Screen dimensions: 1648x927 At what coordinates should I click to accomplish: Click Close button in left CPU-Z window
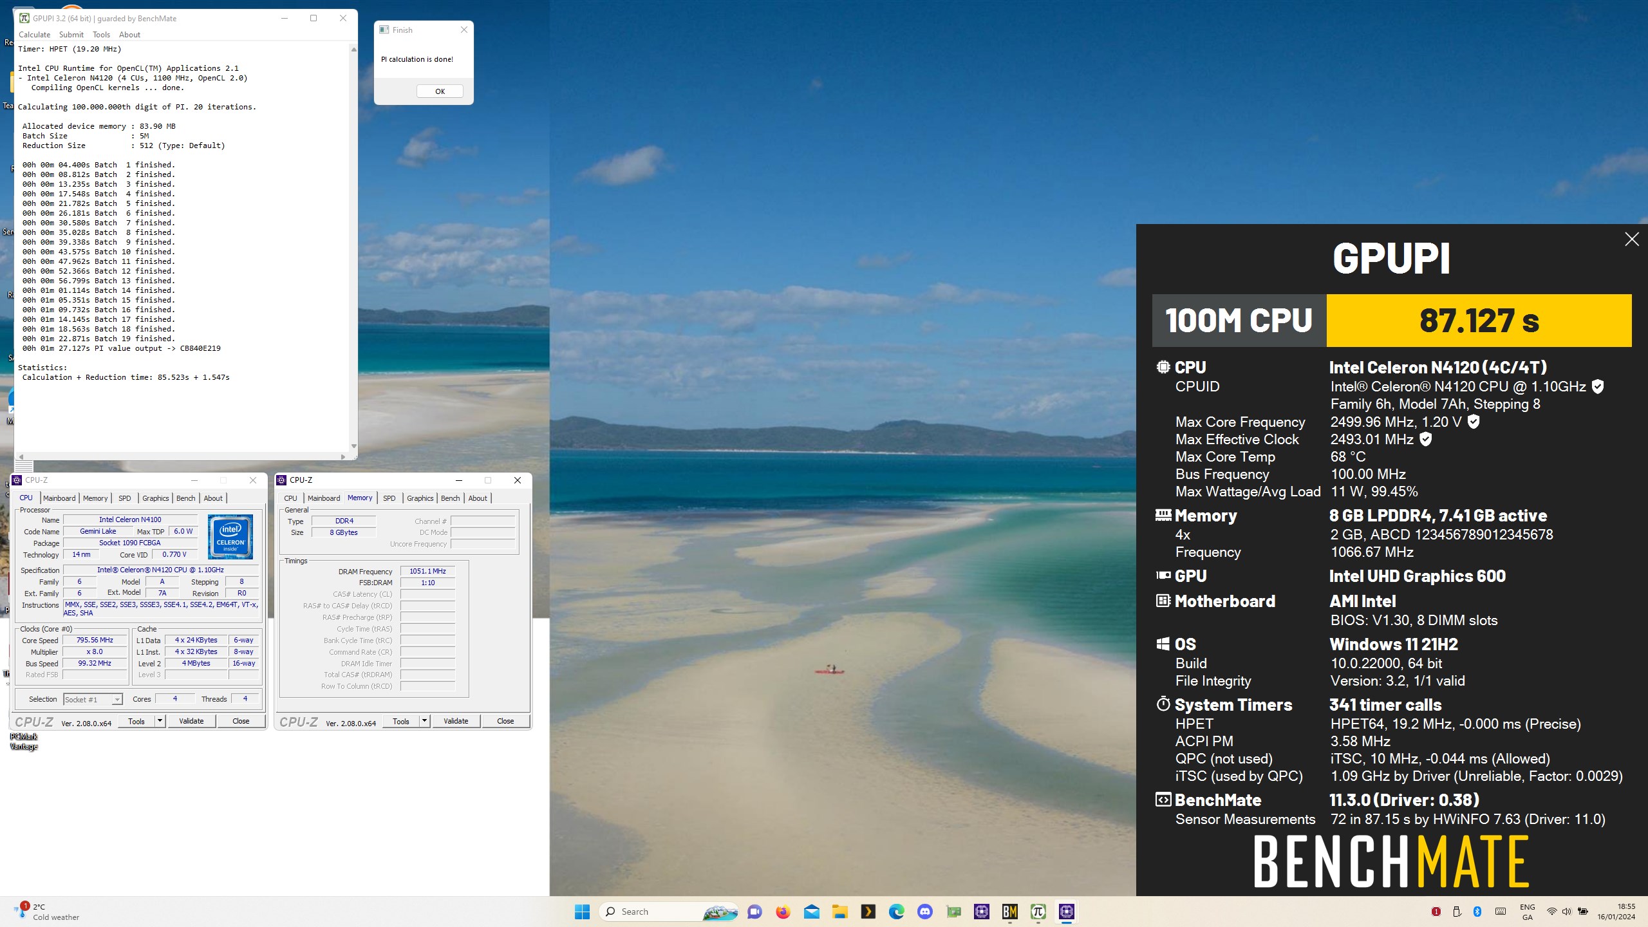[x=241, y=721]
